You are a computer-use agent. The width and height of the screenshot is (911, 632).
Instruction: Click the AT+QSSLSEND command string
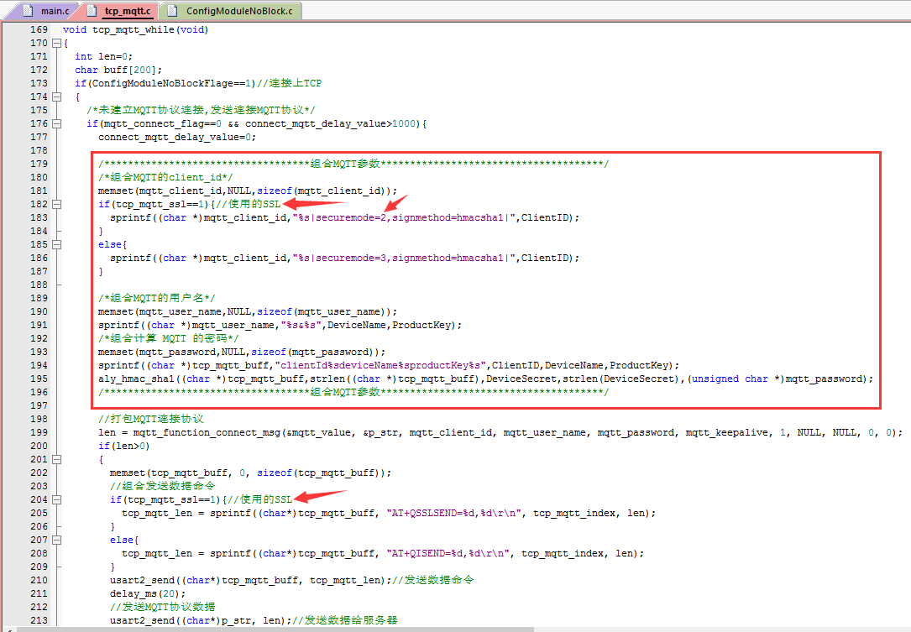click(457, 514)
